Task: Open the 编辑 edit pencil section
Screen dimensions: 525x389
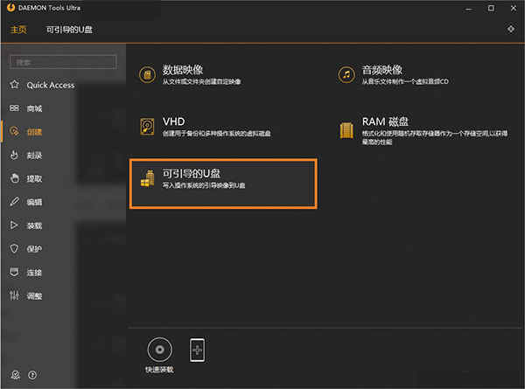Action: click(25, 202)
